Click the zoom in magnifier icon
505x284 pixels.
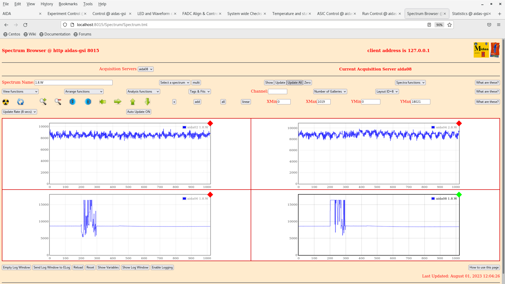click(x=43, y=102)
